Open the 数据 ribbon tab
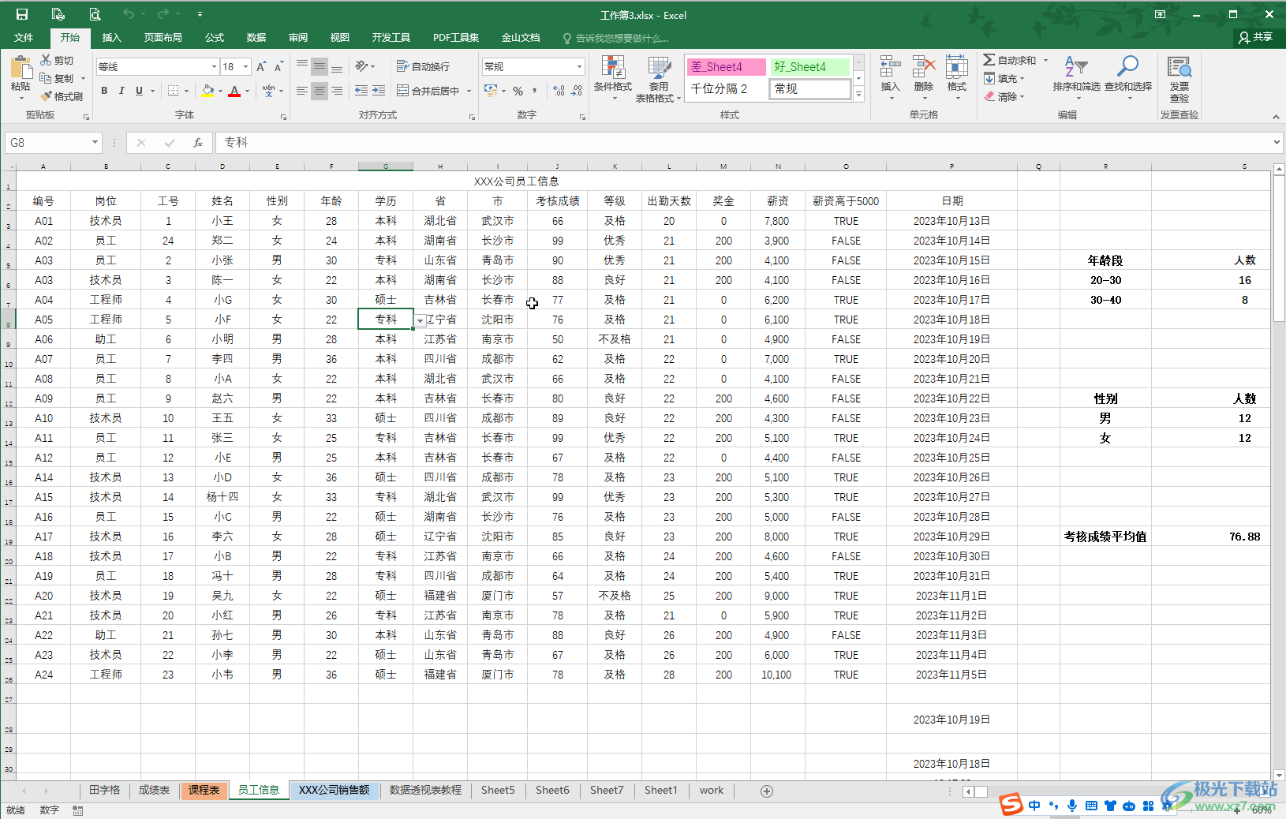This screenshot has width=1286, height=819. 256,38
